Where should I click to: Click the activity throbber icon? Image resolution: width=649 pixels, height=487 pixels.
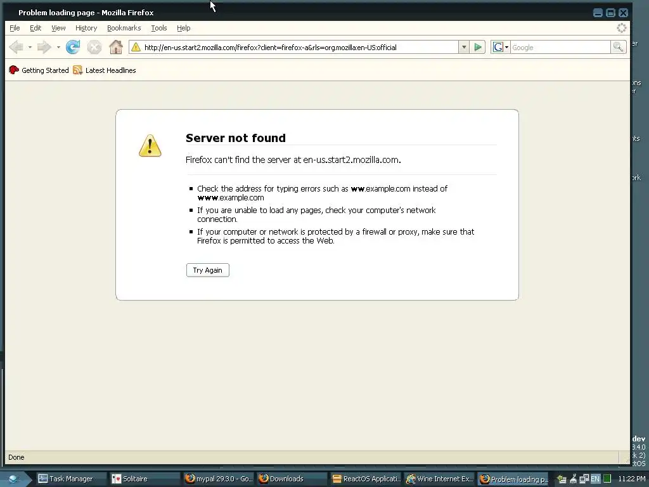click(621, 28)
